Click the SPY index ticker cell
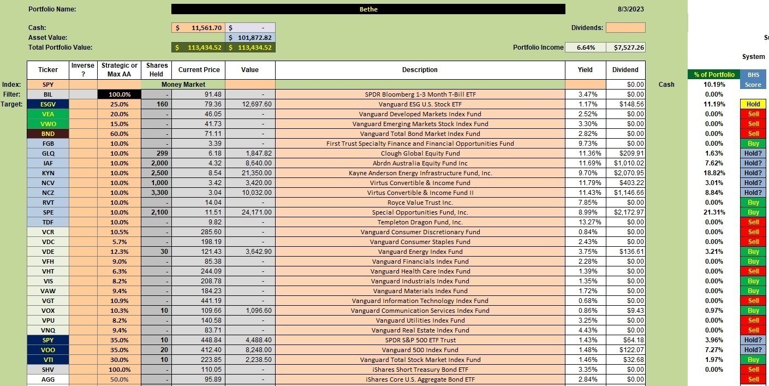 [x=48, y=85]
